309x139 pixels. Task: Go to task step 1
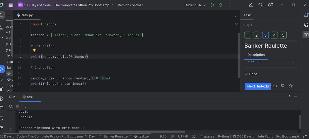247,35
